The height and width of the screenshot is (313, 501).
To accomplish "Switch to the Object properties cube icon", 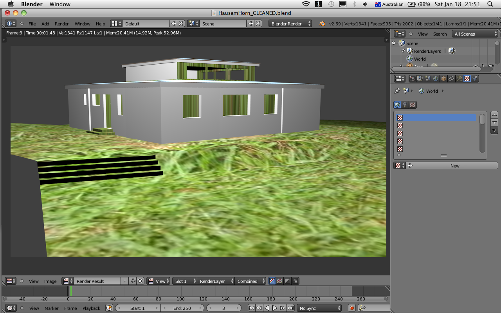I will [x=443, y=79].
